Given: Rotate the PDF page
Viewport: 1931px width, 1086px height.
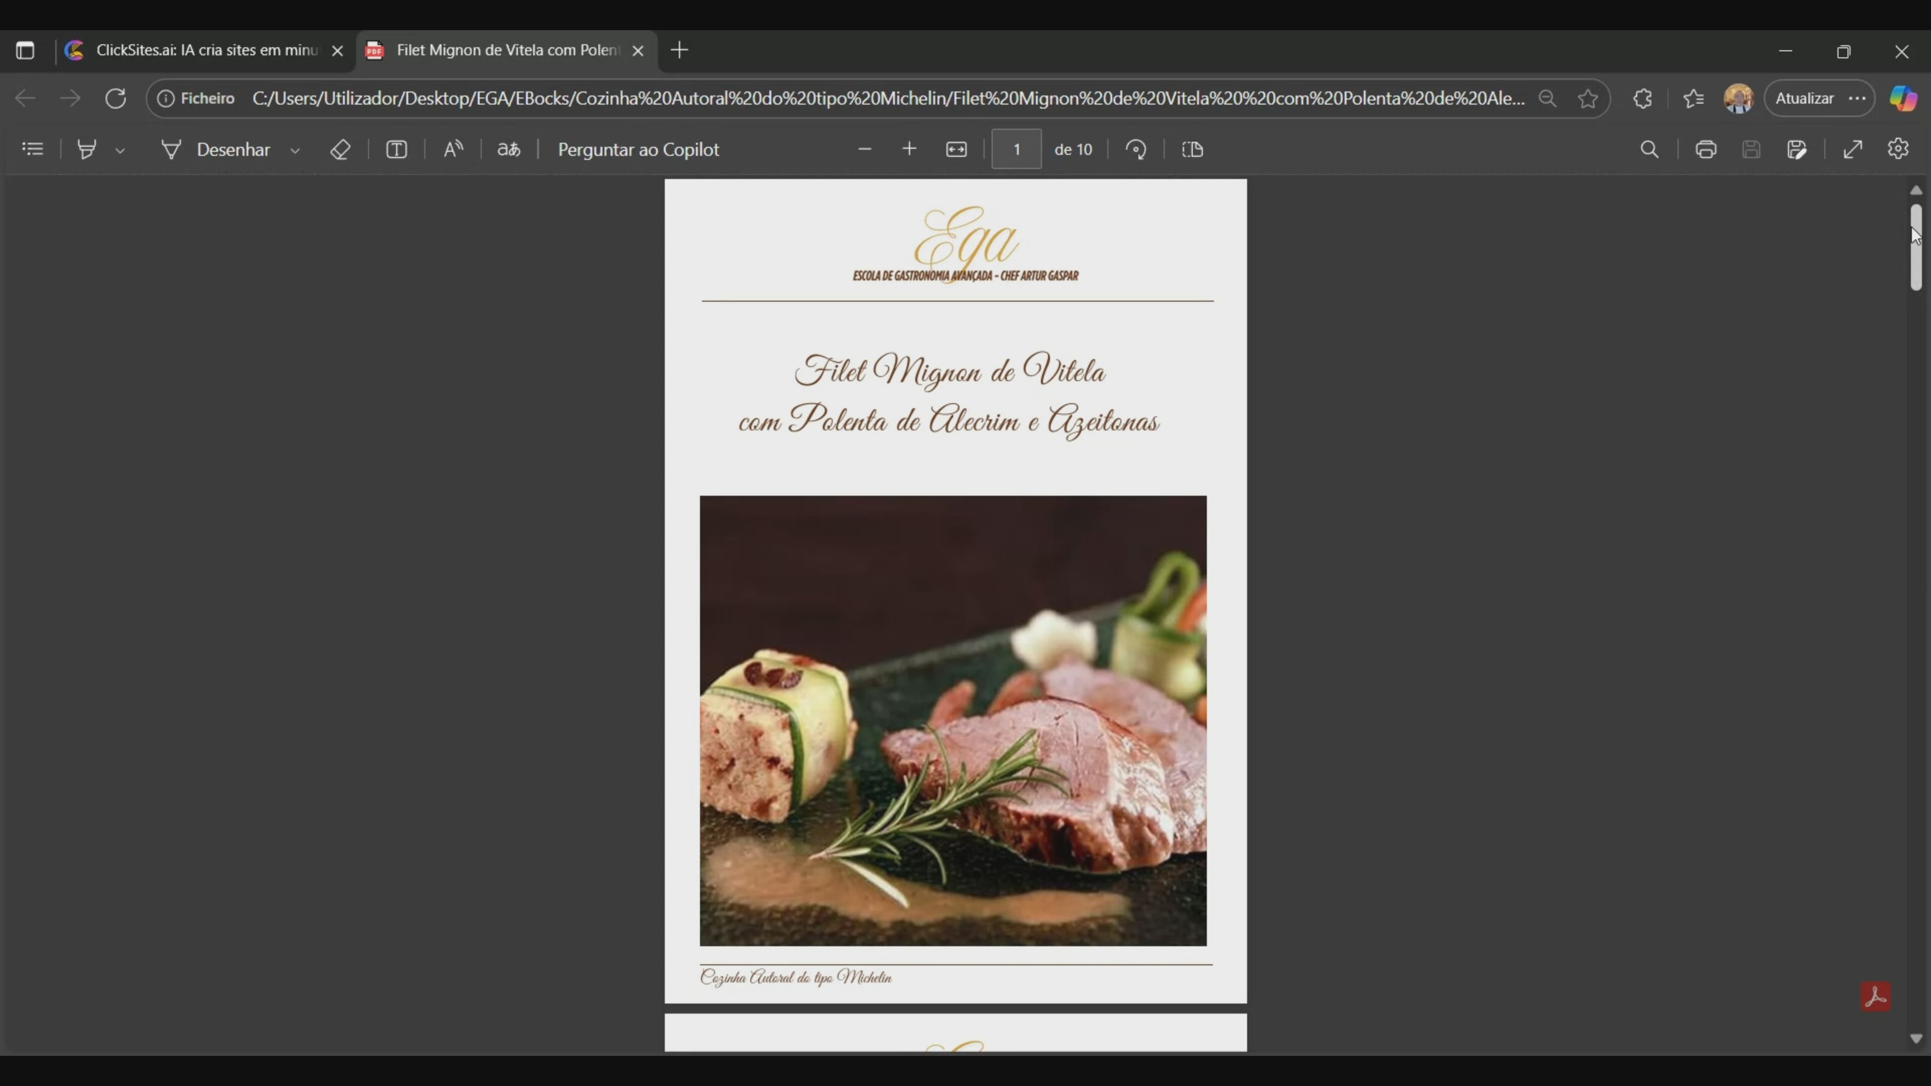Looking at the screenshot, I should [x=1136, y=149].
